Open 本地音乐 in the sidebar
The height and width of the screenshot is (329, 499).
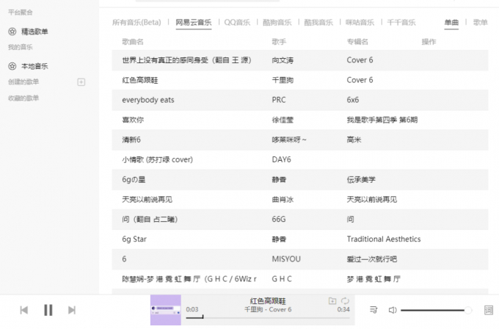pos(34,66)
